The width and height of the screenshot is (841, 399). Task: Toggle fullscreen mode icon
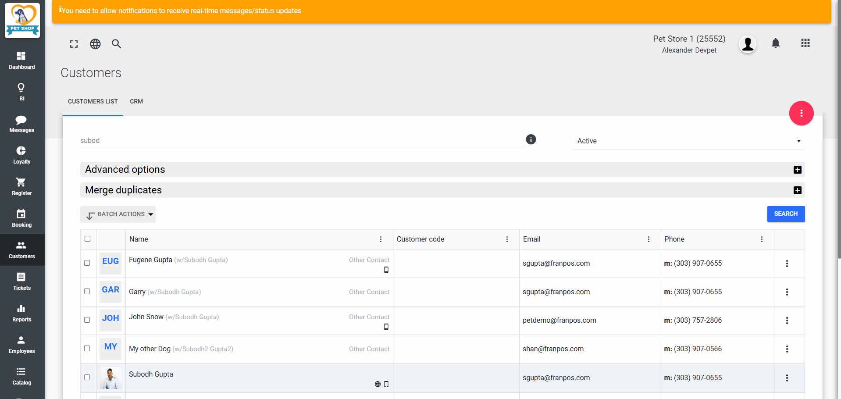tap(74, 44)
